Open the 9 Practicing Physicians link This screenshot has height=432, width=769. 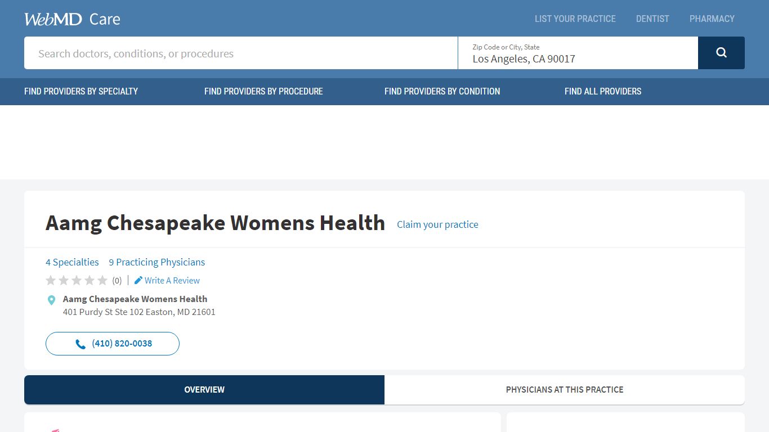157,262
